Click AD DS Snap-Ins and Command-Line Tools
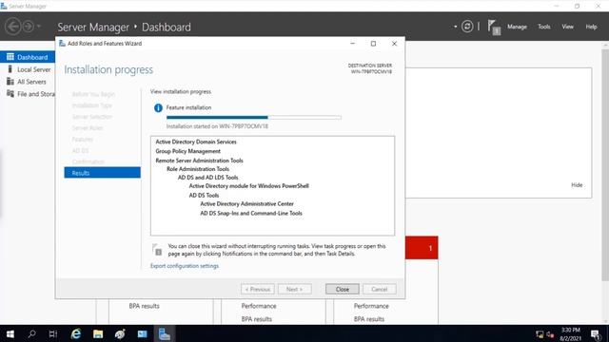The height and width of the screenshot is (342, 609). tap(251, 213)
